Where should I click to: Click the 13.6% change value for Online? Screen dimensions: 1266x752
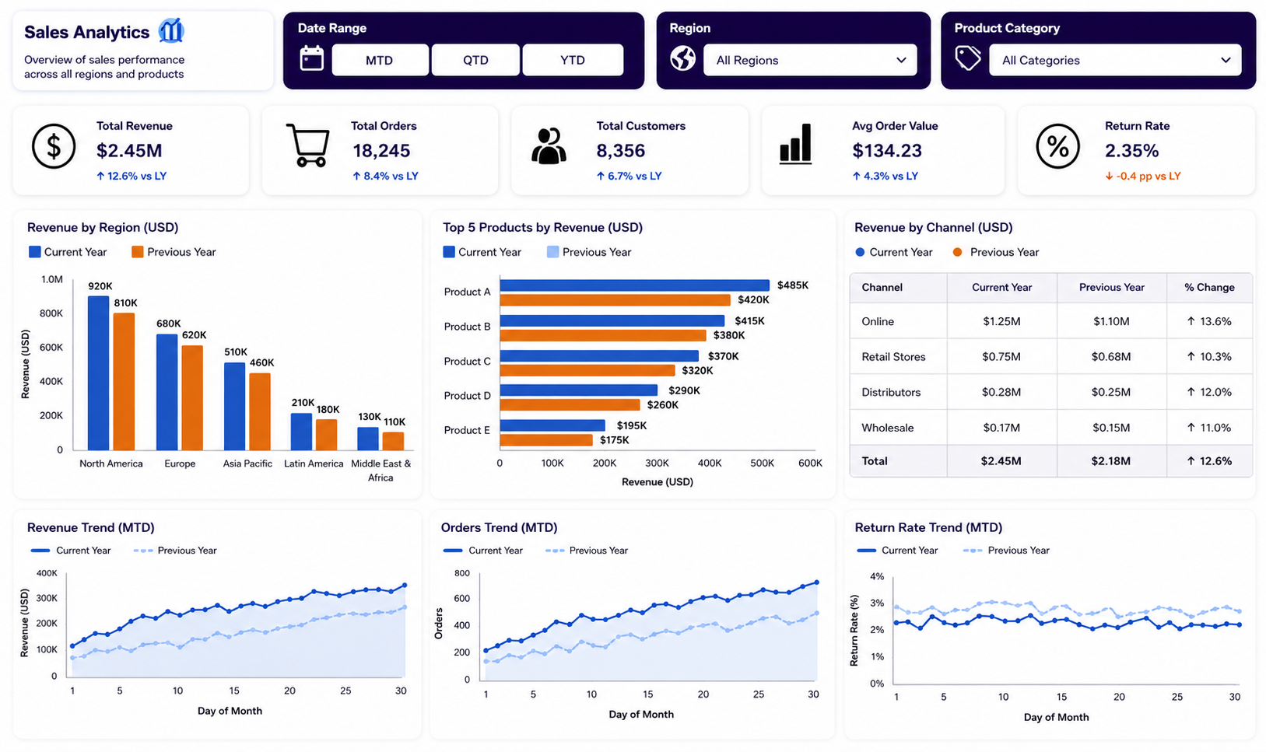1209,321
